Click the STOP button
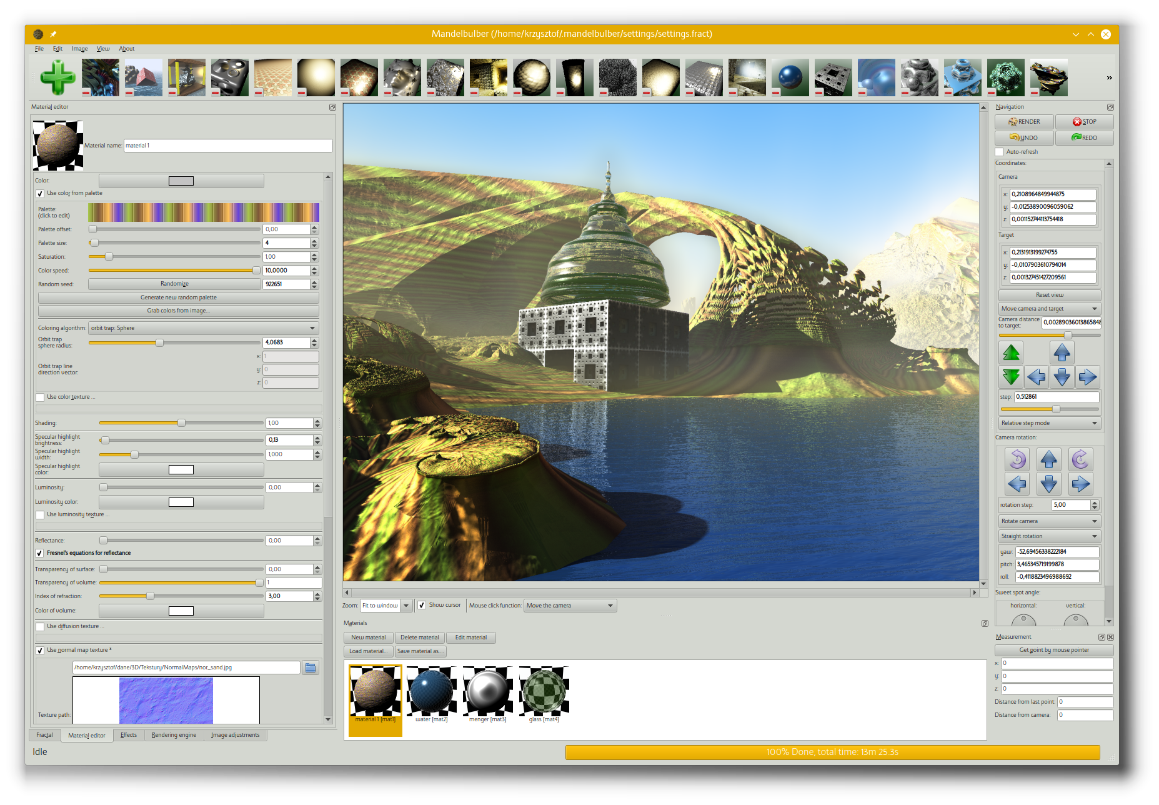The image size is (1159, 805). pyautogui.click(x=1084, y=122)
